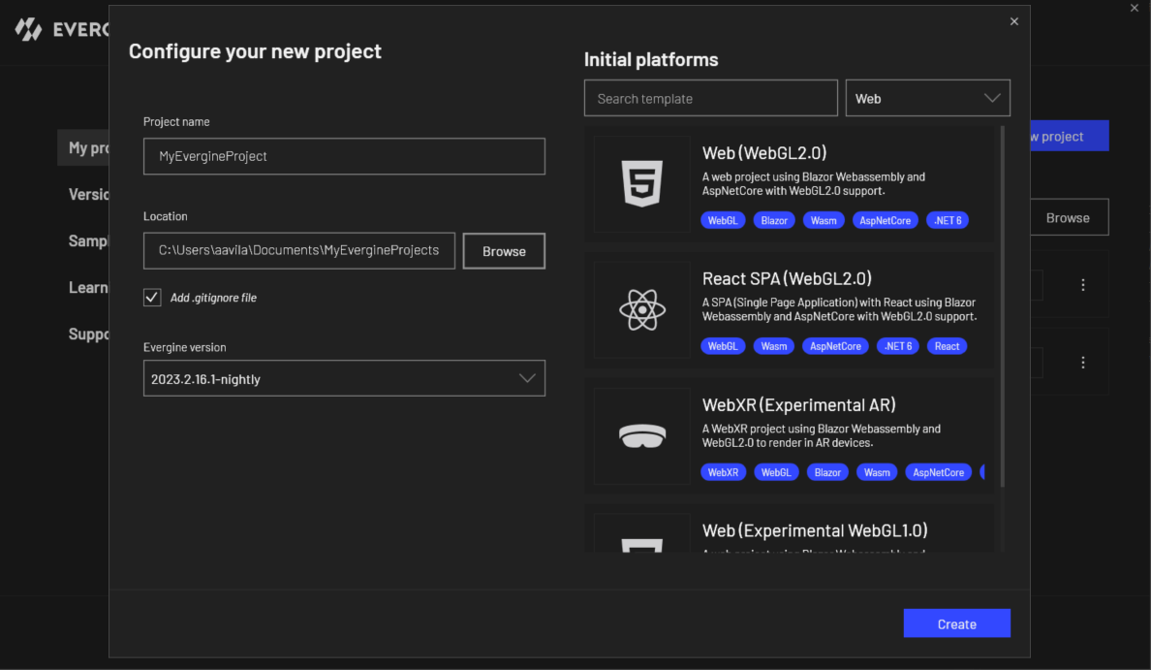
Task: Click the Location path input field
Action: click(299, 250)
